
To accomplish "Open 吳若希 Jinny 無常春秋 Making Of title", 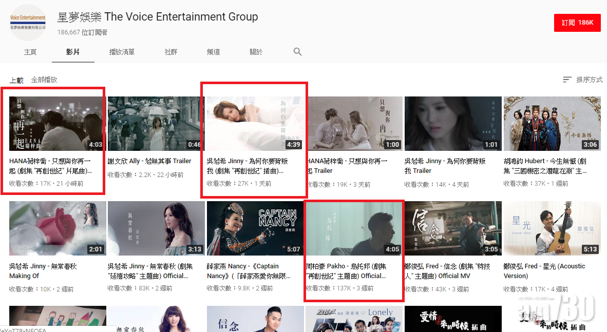I will pyautogui.click(x=43, y=271).
